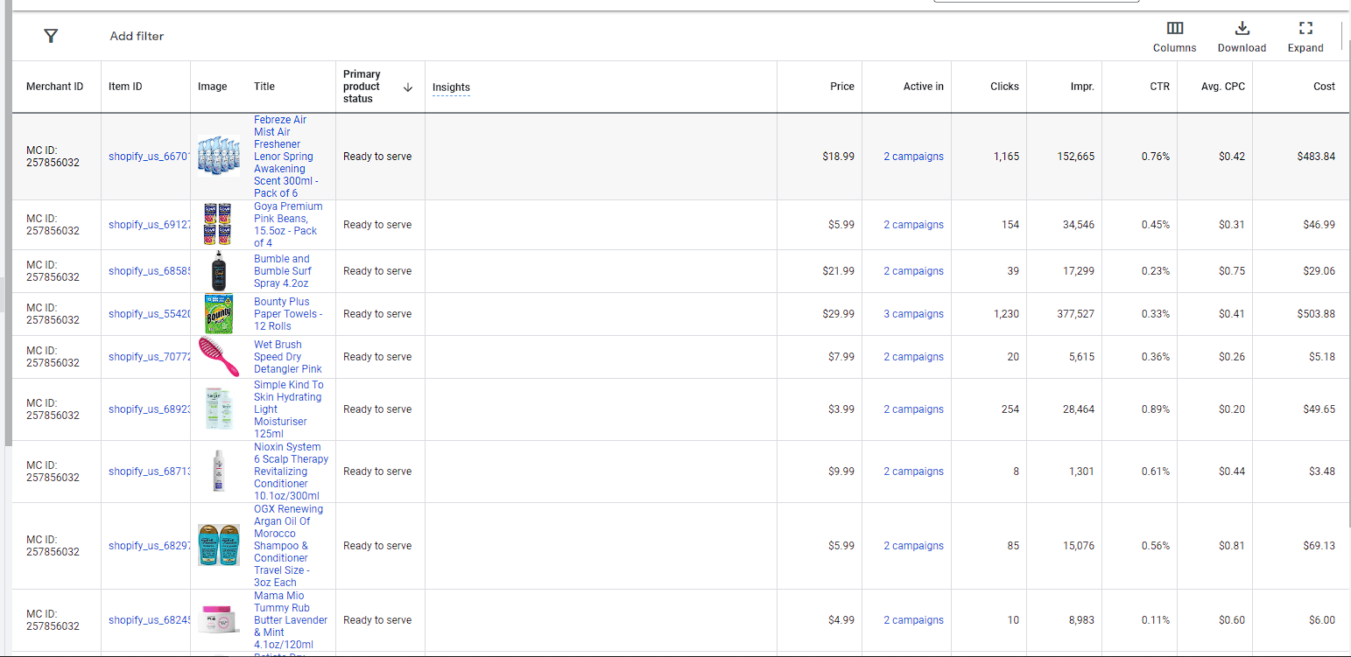The width and height of the screenshot is (1351, 657).
Task: Open 2 campaigns link in Nioxin row
Action: (913, 472)
